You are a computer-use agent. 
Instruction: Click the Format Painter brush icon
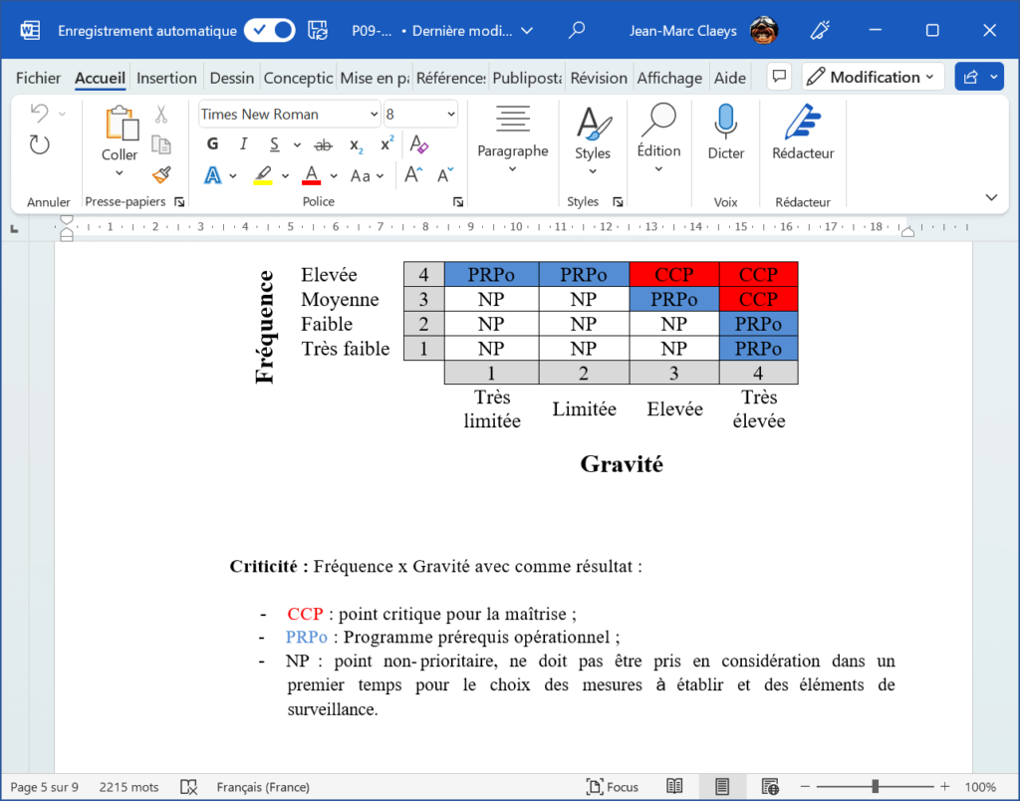pos(161,175)
